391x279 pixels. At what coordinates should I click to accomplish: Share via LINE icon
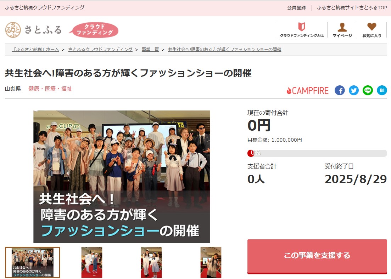click(368, 90)
